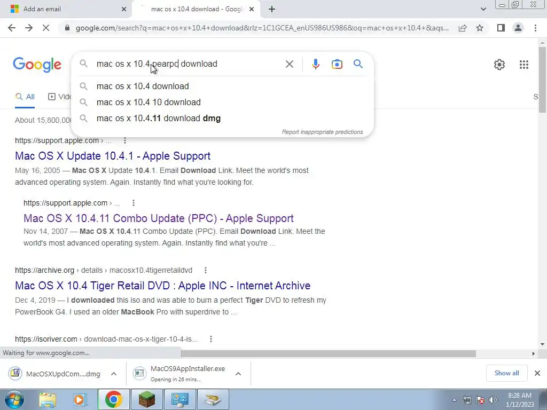
Task: Click the padlock site info icon
Action: point(67,28)
